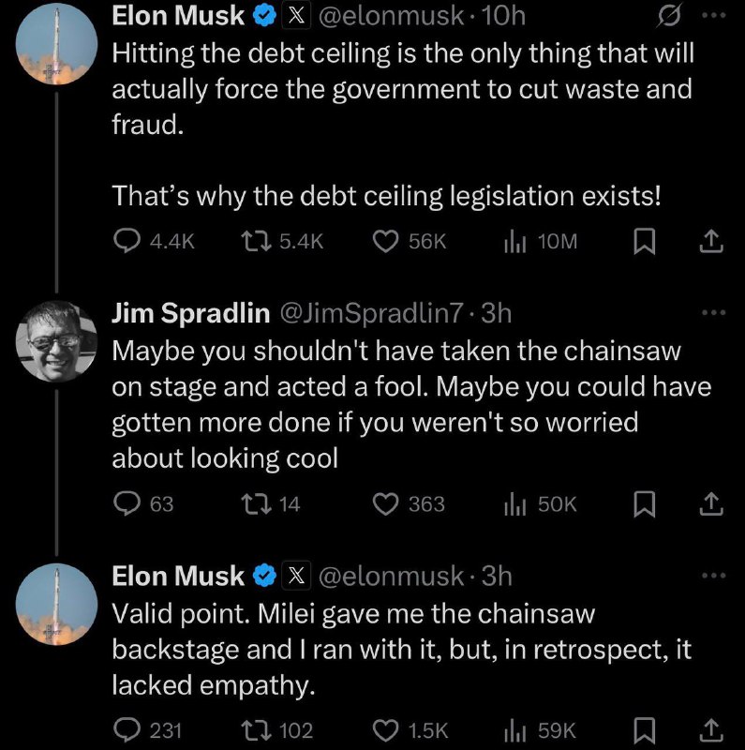Open the @JimSpradlin7 handle link

pyautogui.click(x=371, y=313)
